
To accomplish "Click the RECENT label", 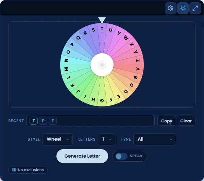I will click(16, 121).
